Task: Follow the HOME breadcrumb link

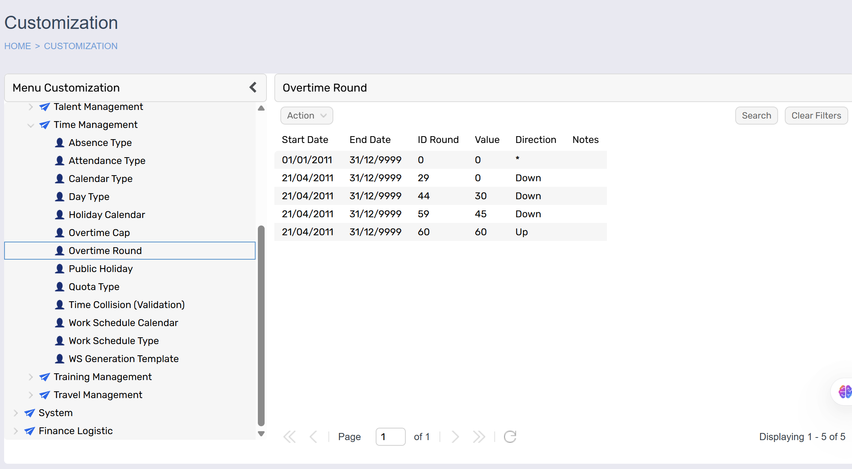Action: click(18, 46)
